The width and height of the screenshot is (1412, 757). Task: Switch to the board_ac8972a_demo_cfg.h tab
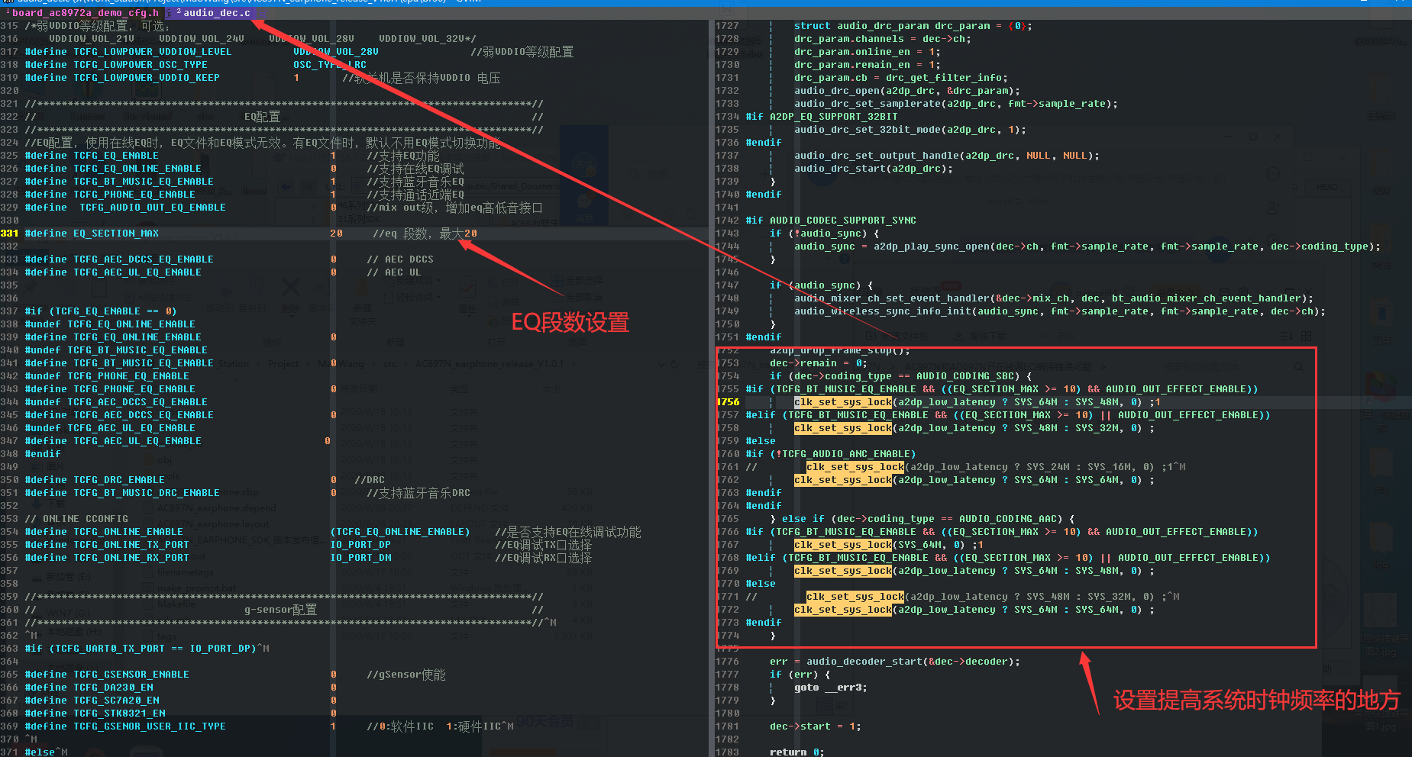(85, 12)
